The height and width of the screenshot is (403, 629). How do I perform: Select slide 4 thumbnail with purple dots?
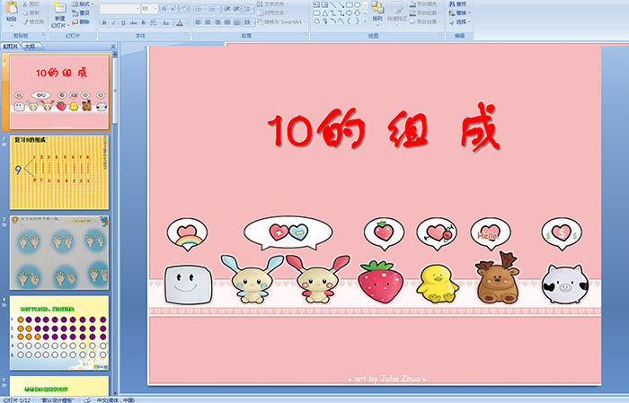(x=59, y=333)
